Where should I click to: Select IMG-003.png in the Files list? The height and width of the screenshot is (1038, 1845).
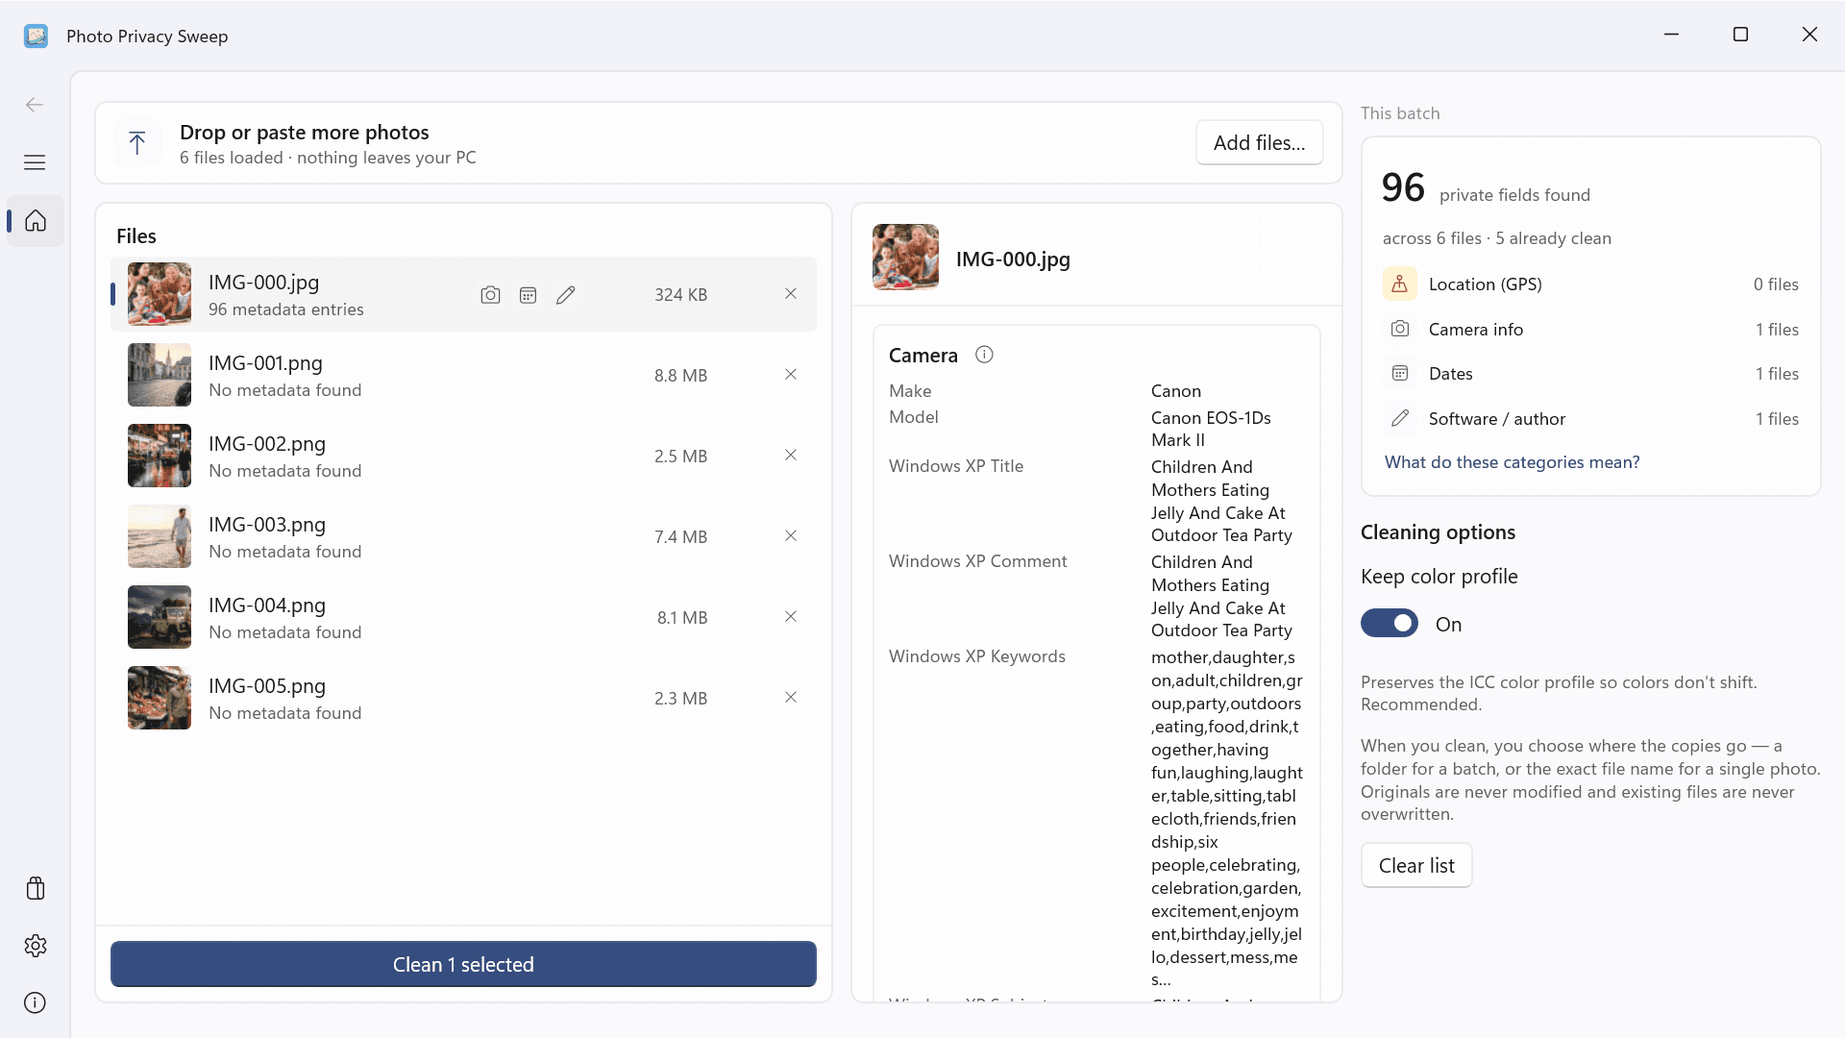pos(463,536)
